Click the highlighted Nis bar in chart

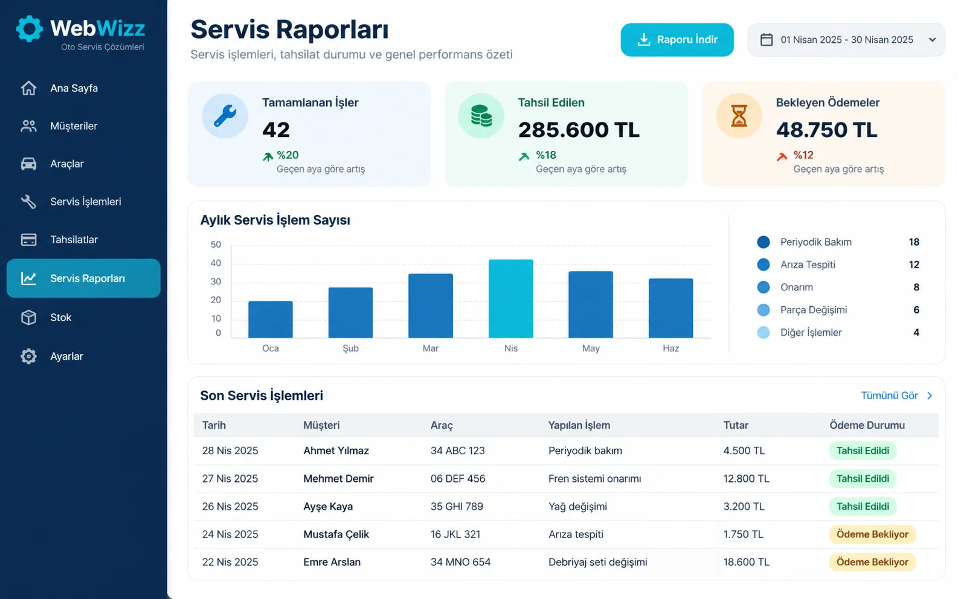coord(511,299)
